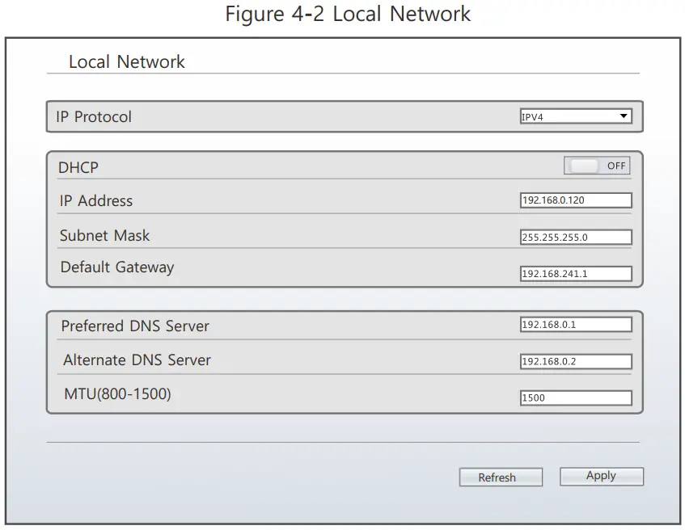
Task: Click the Default Gateway text field
Action: click(x=576, y=273)
